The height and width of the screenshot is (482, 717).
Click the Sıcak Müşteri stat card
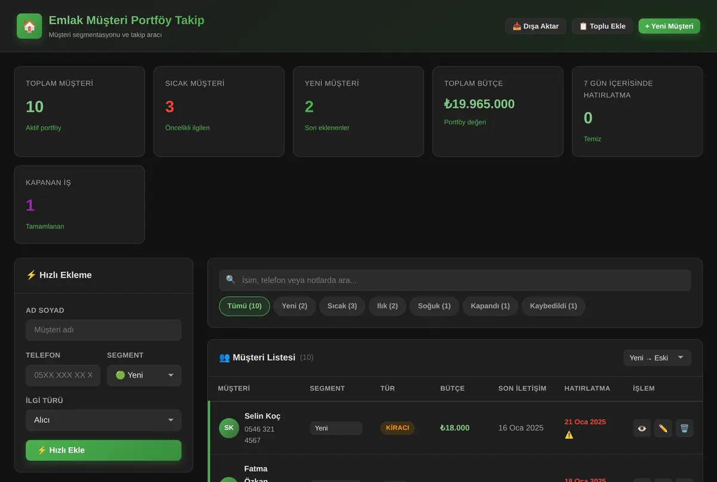click(x=219, y=111)
